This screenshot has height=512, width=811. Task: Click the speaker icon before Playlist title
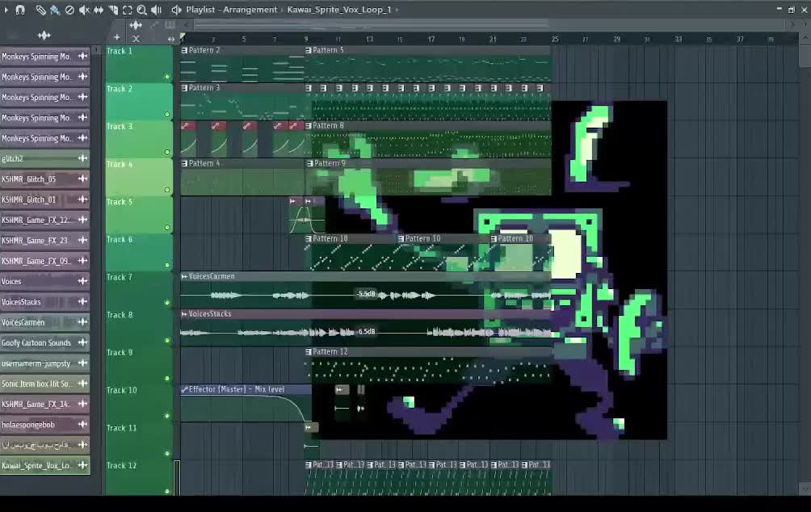176,10
